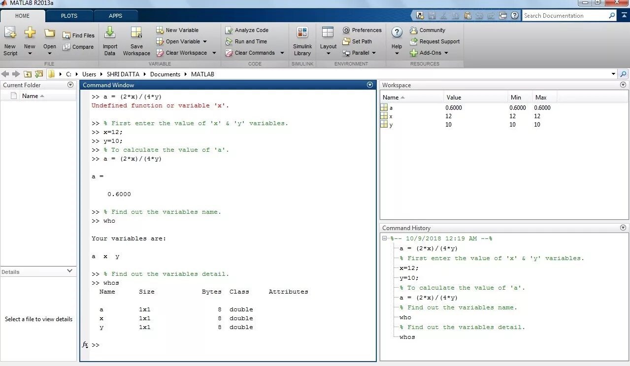630x366 pixels.
Task: Click the Back navigation arrow
Action: click(x=5, y=74)
